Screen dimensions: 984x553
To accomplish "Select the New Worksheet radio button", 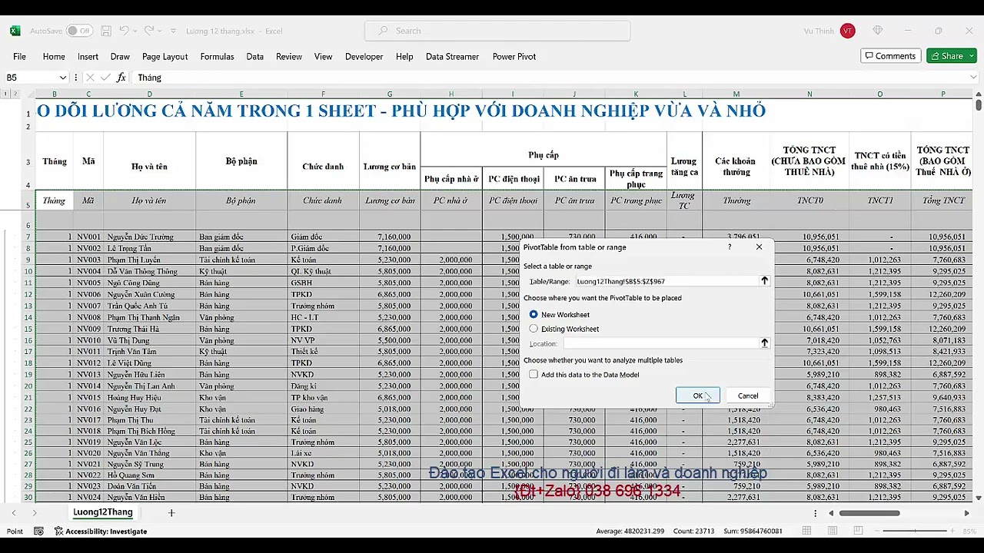I will pos(534,315).
